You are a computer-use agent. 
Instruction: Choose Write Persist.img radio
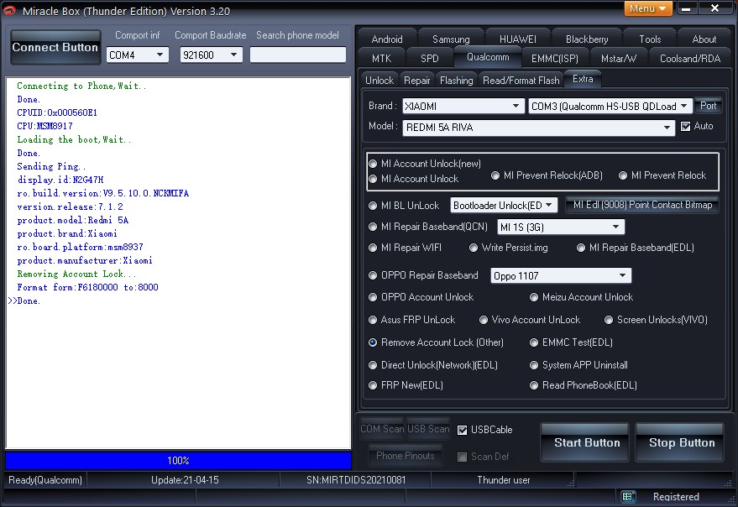(x=474, y=248)
